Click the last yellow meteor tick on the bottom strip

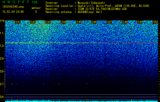tap(132, 100)
